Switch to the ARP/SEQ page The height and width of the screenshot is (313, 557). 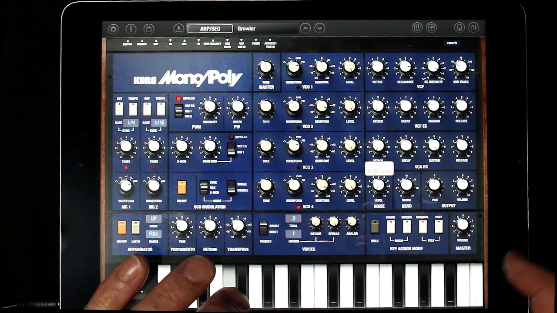[210, 29]
